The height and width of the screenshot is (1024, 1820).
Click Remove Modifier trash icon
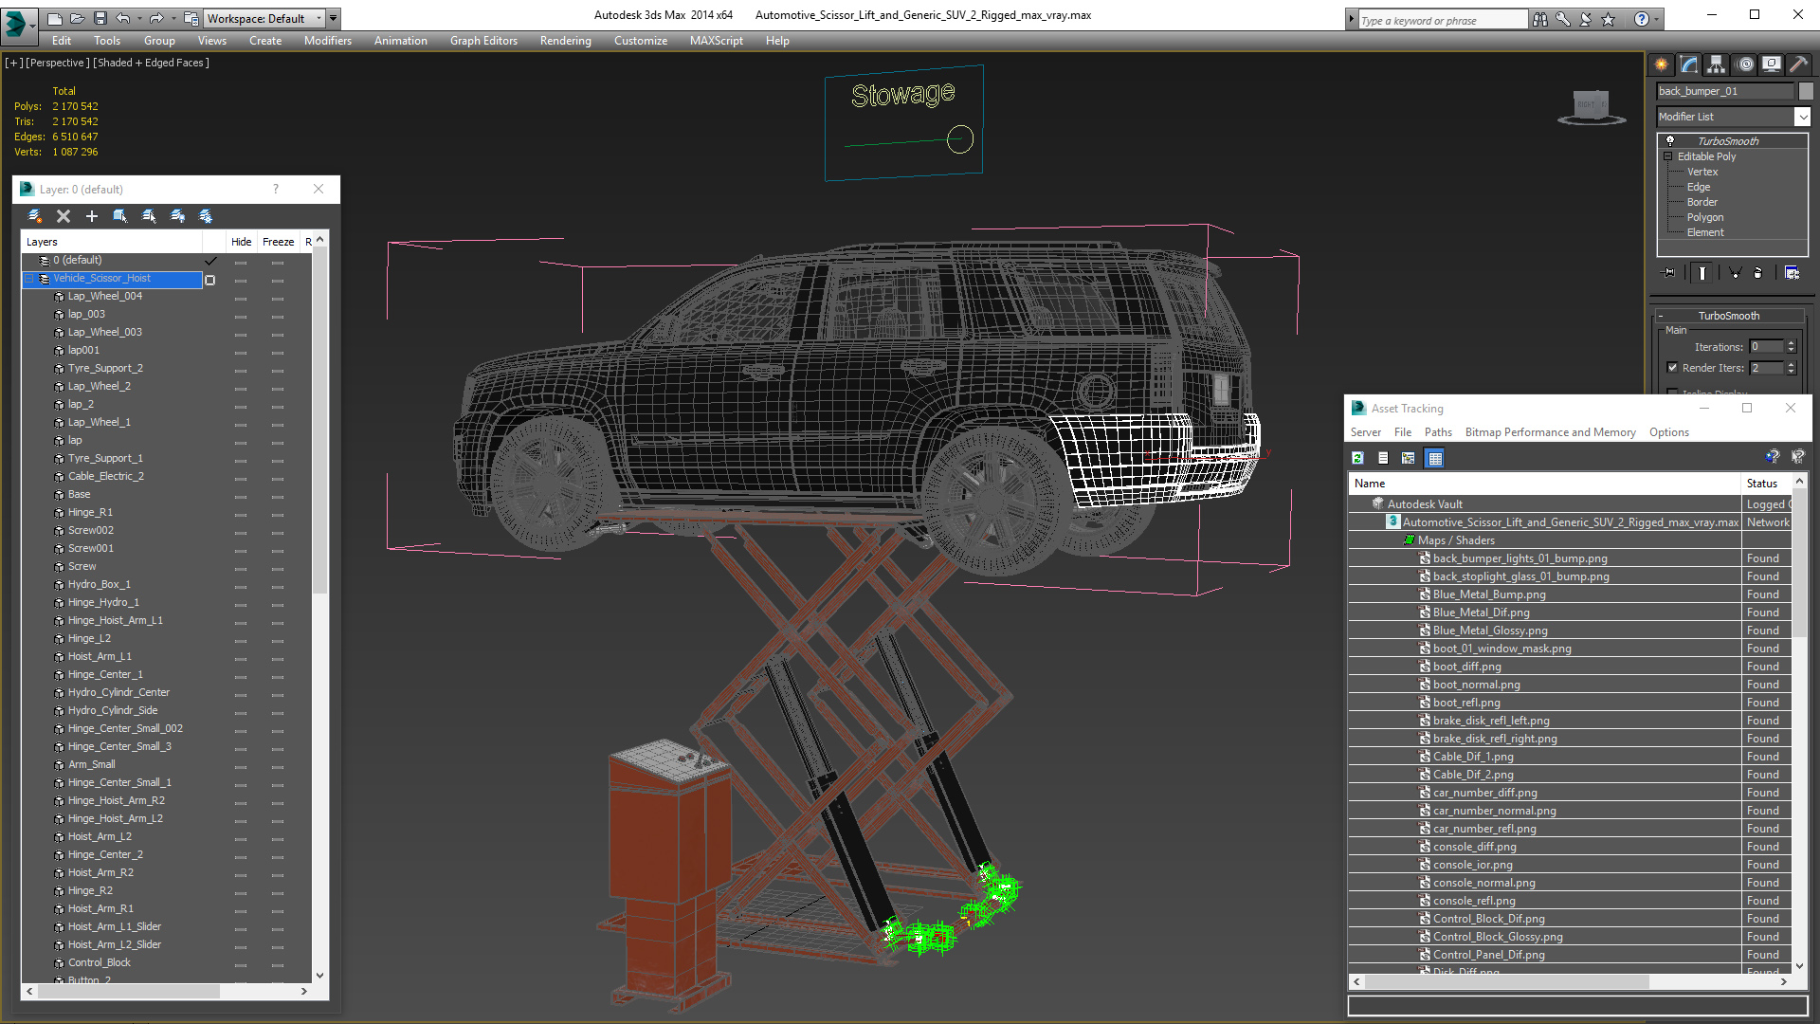click(1758, 273)
